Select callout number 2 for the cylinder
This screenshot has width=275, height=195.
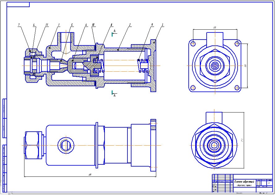(130, 25)
